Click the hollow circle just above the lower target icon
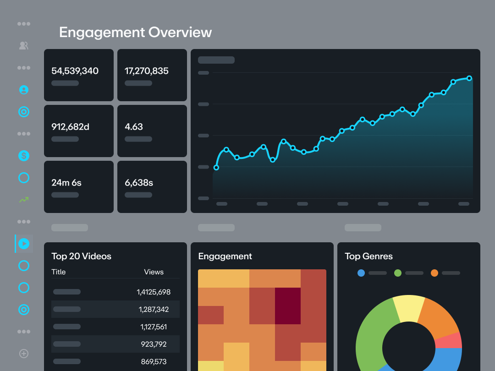The height and width of the screenshot is (371, 495). point(24,288)
